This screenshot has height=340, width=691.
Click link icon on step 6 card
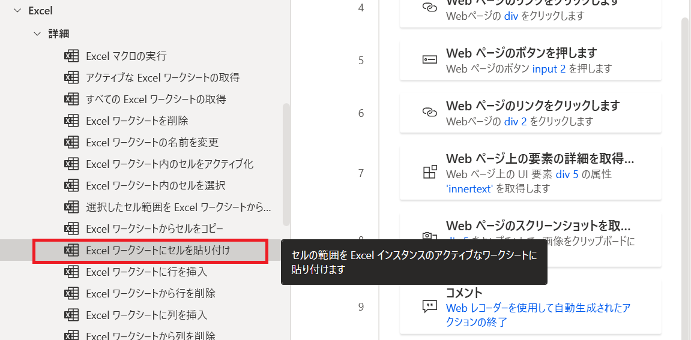coord(429,113)
